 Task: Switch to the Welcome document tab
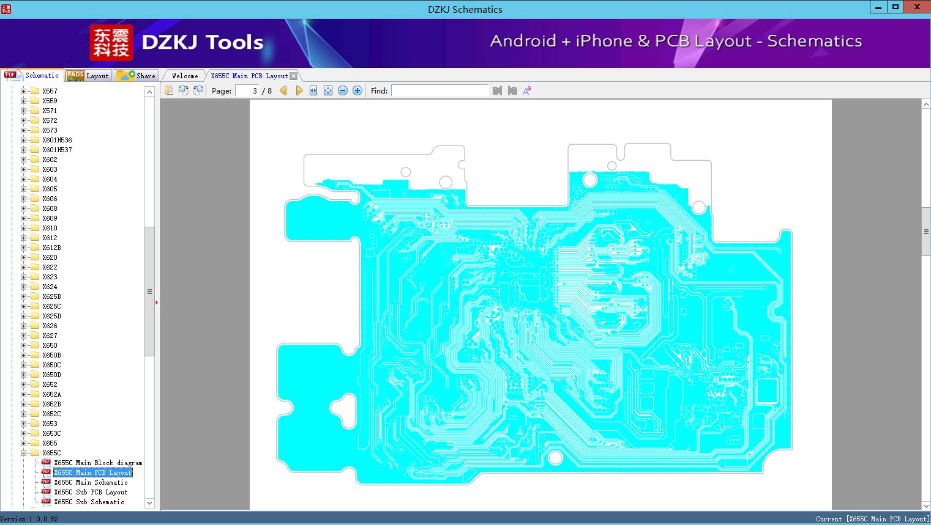click(x=184, y=76)
